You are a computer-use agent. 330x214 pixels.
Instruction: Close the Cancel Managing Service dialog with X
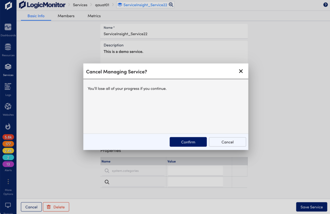point(241,71)
